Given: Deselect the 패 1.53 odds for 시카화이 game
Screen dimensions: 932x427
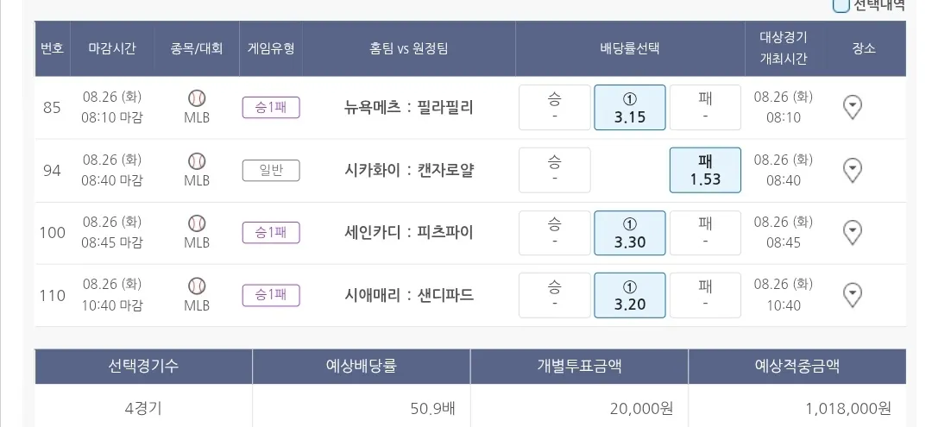Looking at the screenshot, I should [x=704, y=170].
